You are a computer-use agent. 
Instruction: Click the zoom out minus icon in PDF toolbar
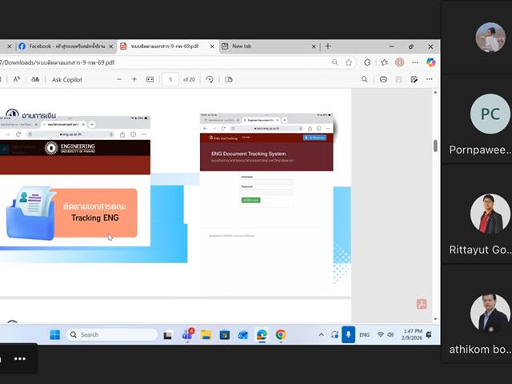point(117,79)
